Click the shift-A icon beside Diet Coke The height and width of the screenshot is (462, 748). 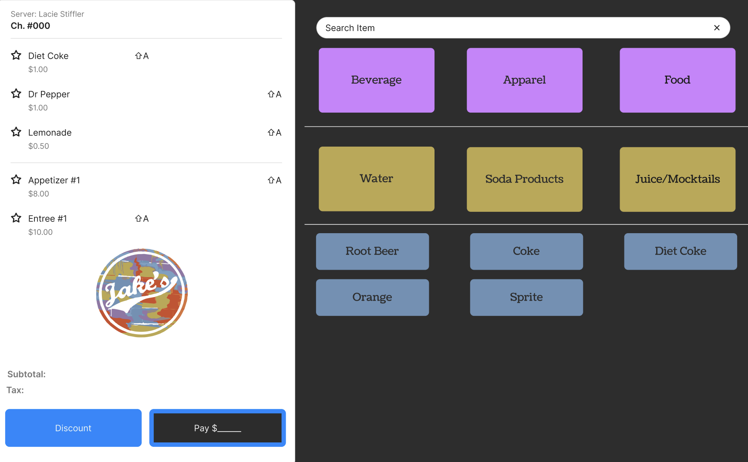(x=142, y=56)
